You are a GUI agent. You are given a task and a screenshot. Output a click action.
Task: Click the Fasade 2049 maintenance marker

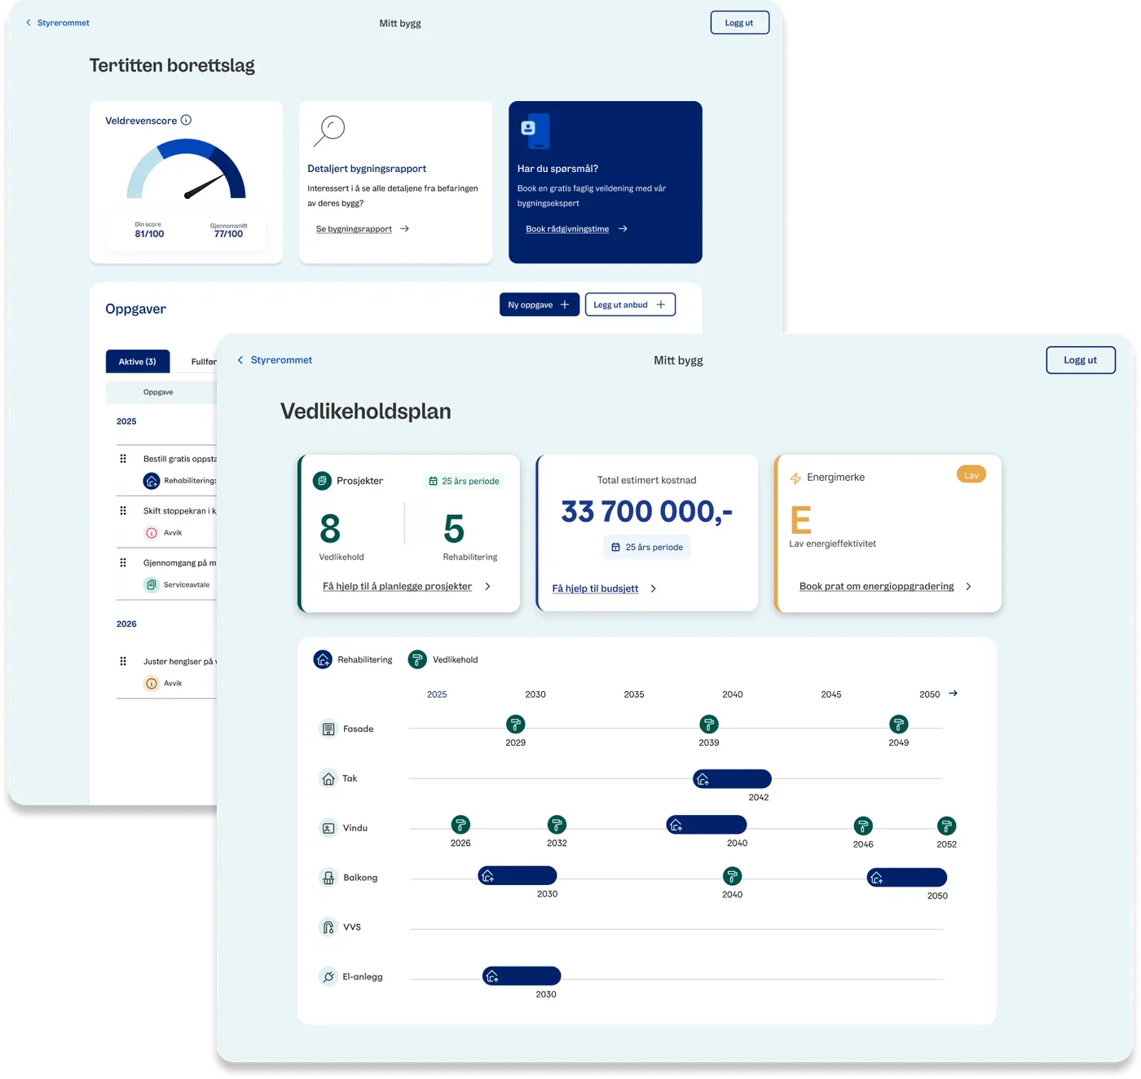pos(898,724)
